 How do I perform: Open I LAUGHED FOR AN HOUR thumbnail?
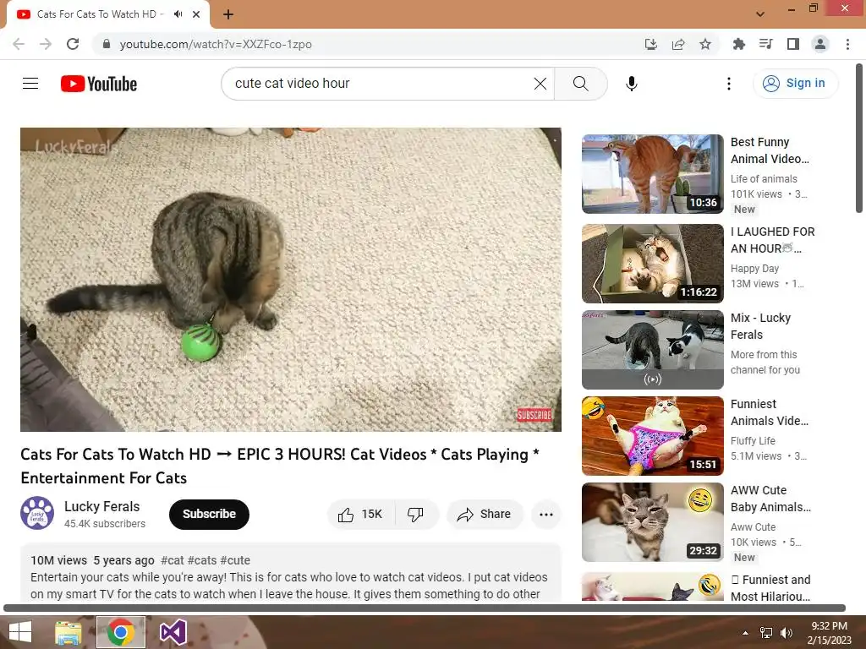[x=652, y=264]
